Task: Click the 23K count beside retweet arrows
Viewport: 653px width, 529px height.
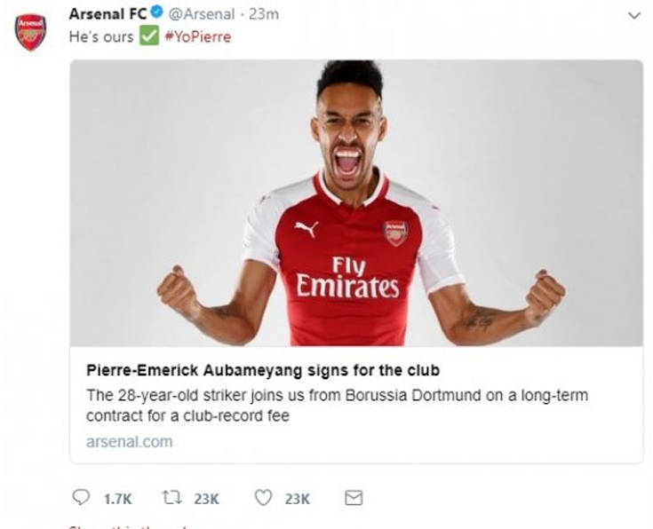Action: pos(206,499)
